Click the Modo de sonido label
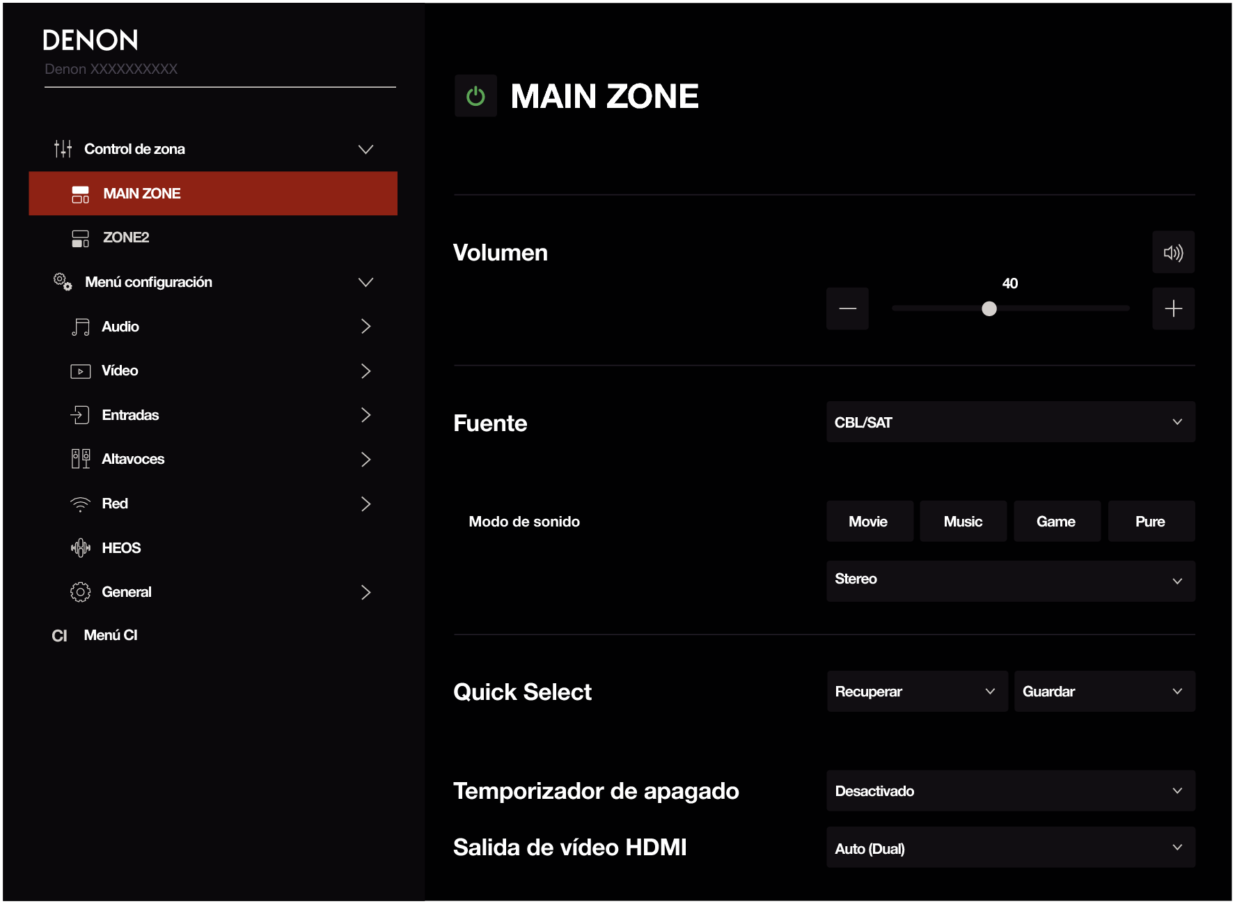Image resolution: width=1235 pixels, height=904 pixels. [x=524, y=522]
